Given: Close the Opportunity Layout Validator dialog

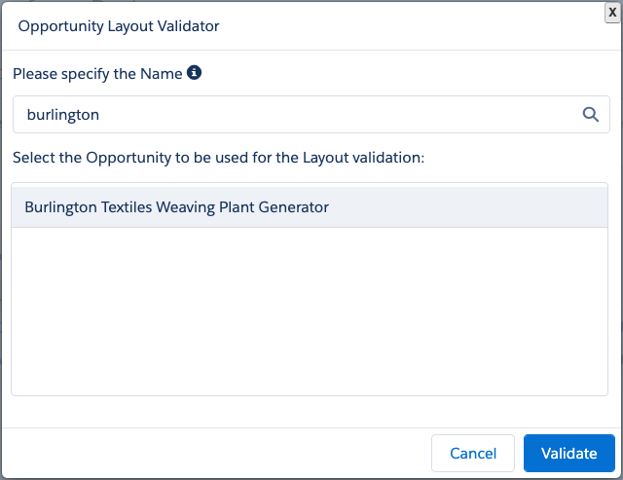Looking at the screenshot, I should click(x=611, y=11).
